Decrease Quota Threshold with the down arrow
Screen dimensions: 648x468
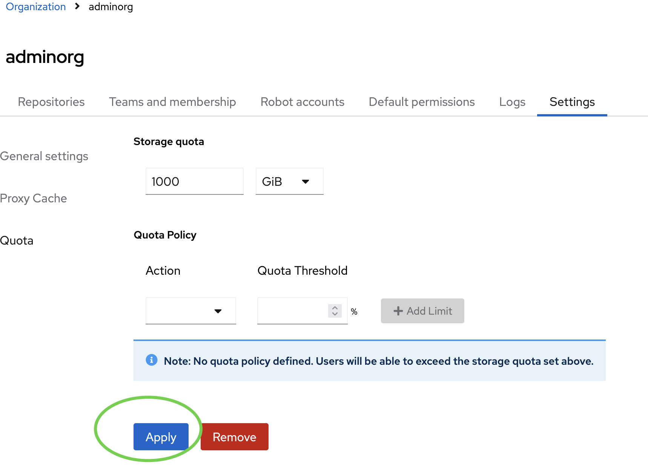335,314
